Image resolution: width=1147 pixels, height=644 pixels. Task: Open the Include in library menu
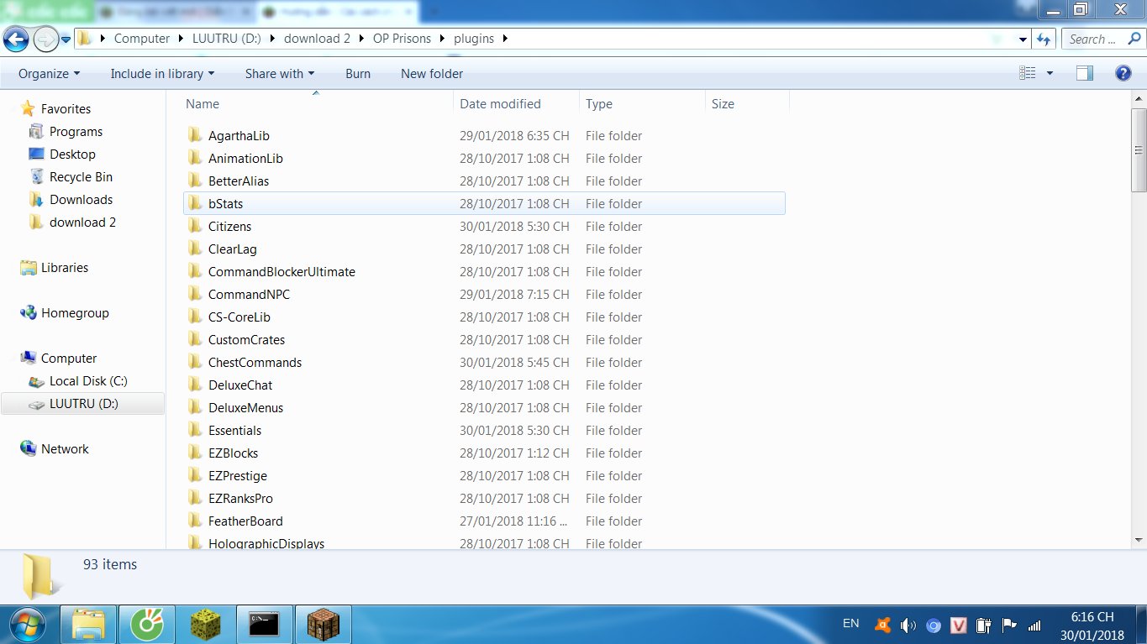click(161, 73)
